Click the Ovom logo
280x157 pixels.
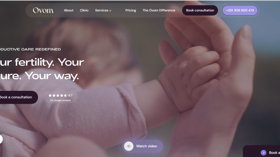point(43,10)
